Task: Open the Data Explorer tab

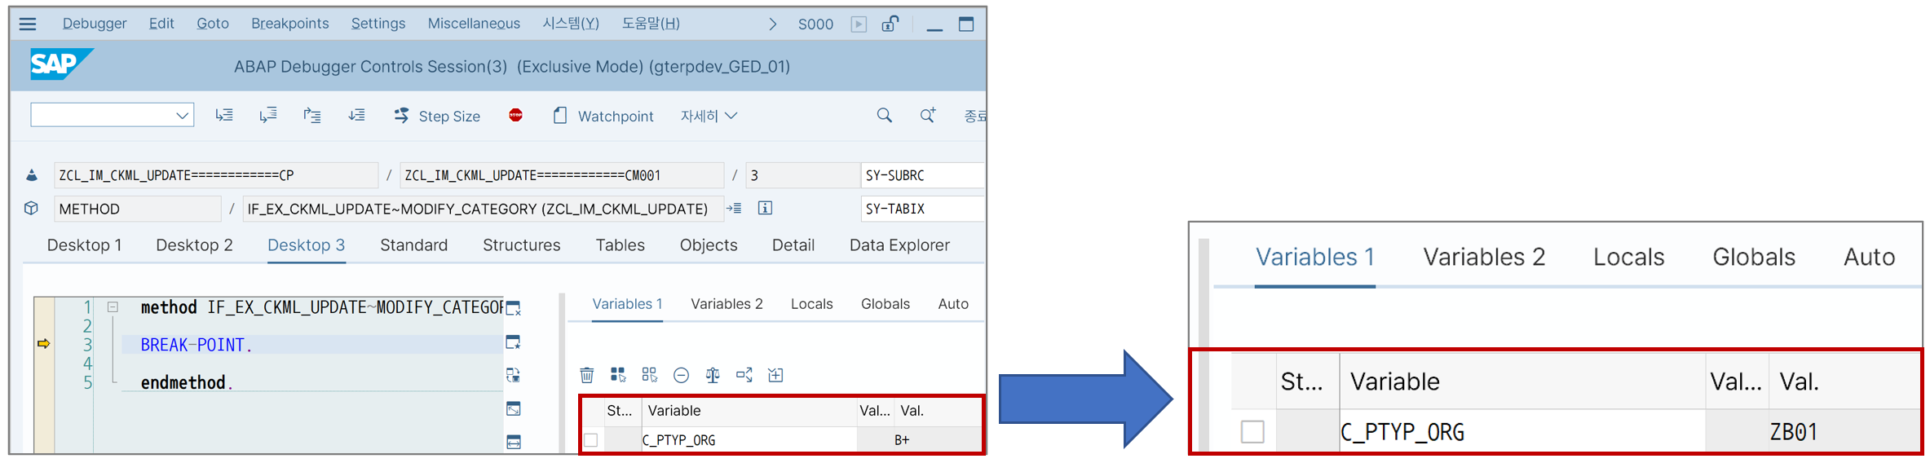Action: (899, 245)
